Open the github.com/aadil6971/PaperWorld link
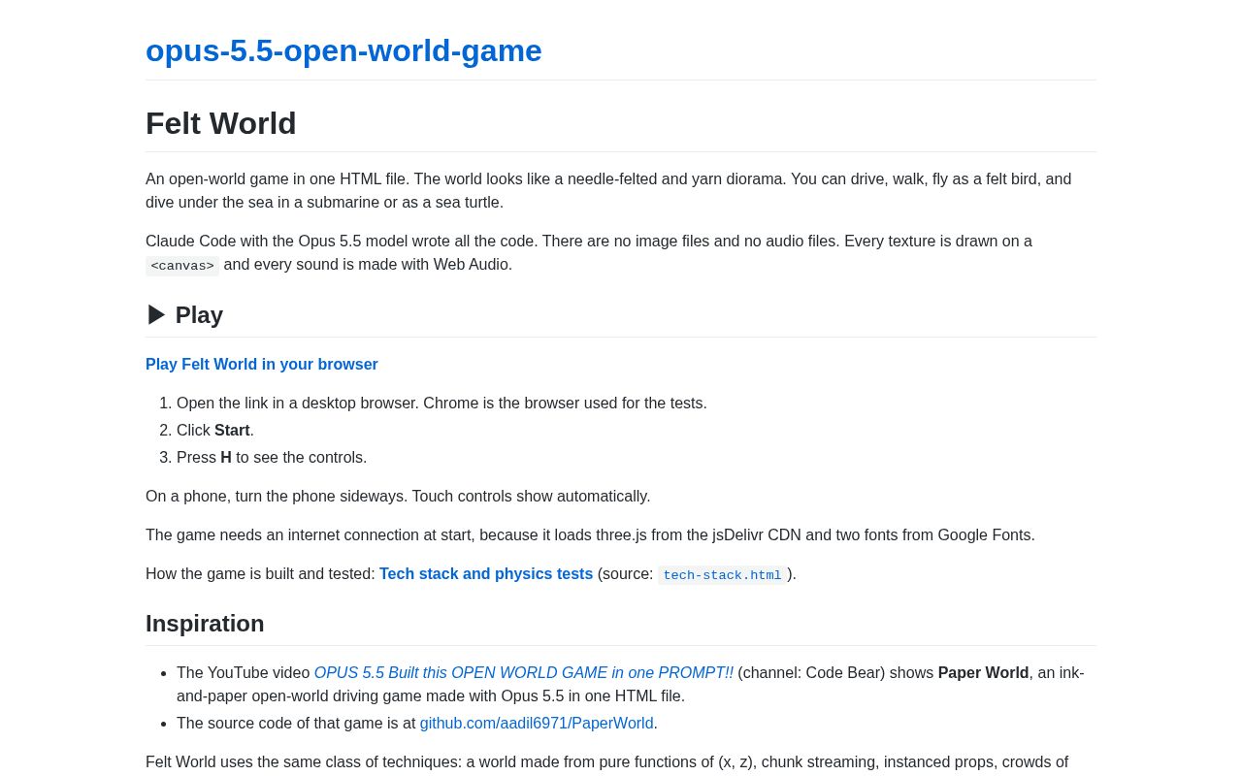The width and height of the screenshot is (1242, 776). point(537,724)
